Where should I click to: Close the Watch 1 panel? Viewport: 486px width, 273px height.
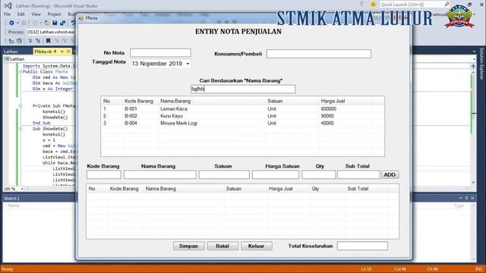(x=472, y=198)
